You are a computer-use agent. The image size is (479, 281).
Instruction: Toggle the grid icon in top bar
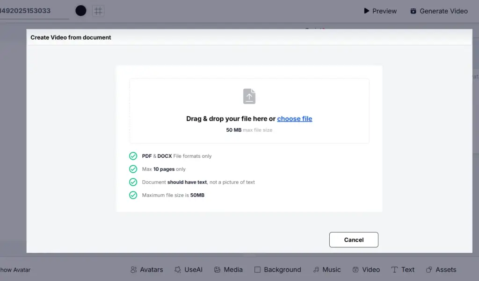point(98,11)
